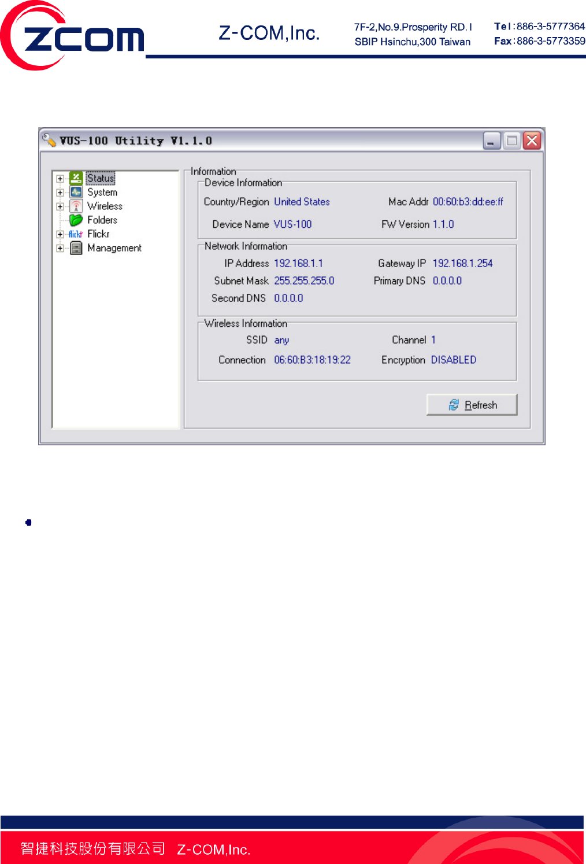Click the green Status tree icon

76,178
